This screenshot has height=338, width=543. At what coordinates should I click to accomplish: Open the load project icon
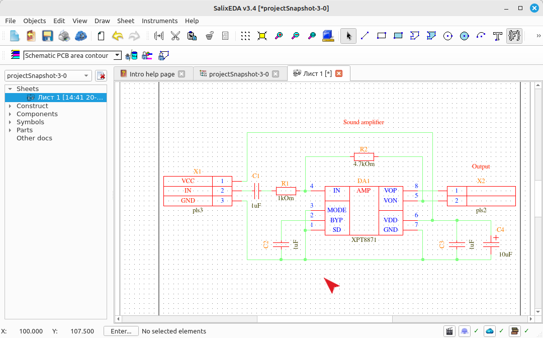(31, 36)
